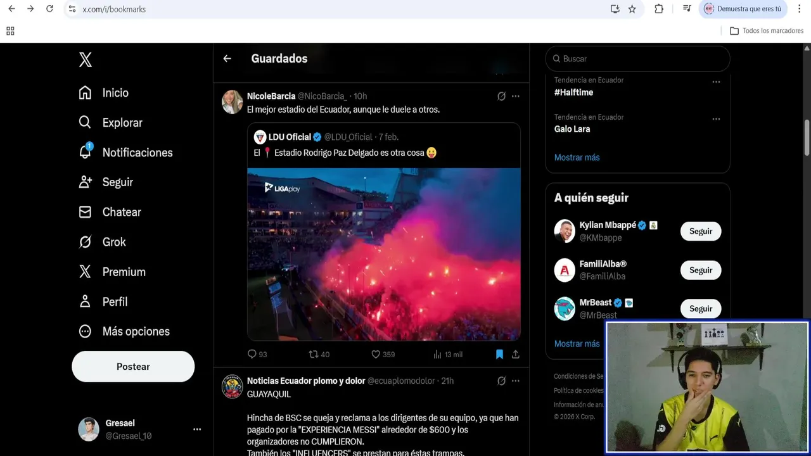The image size is (811, 456).
Task: Open Notificaciones in sidebar
Action: (125, 152)
